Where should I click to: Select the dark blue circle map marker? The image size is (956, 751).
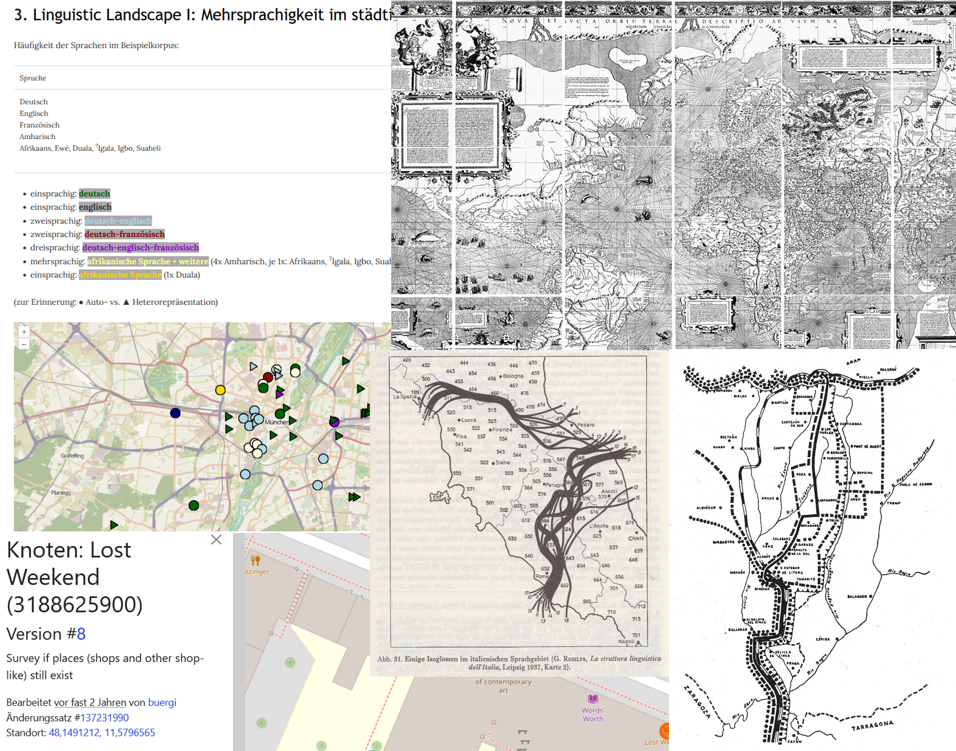[175, 413]
